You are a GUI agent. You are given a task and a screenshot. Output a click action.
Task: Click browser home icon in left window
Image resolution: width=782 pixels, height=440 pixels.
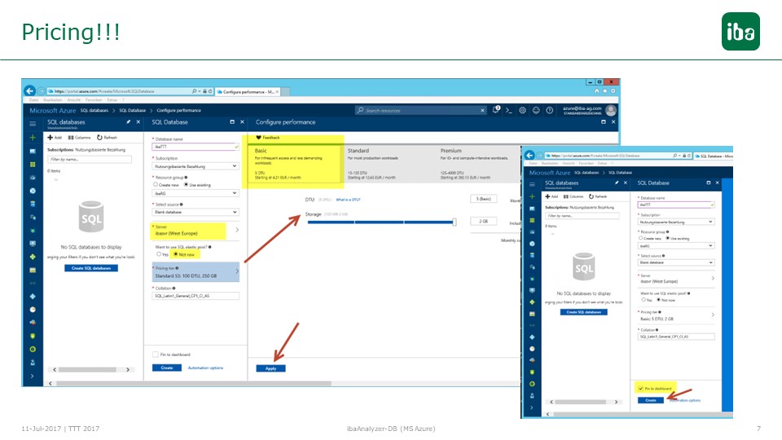pyautogui.click(x=597, y=90)
